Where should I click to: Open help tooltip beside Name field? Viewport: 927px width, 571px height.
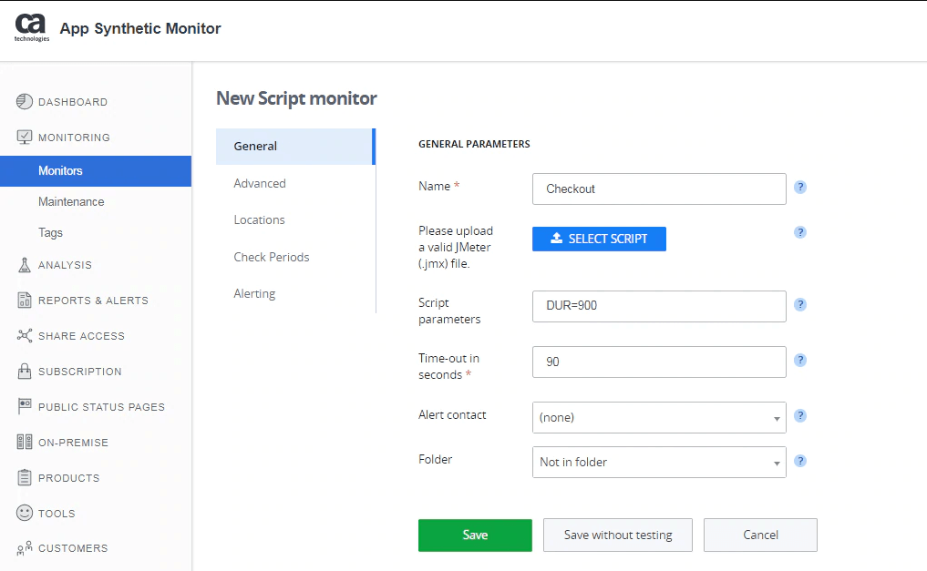point(800,188)
